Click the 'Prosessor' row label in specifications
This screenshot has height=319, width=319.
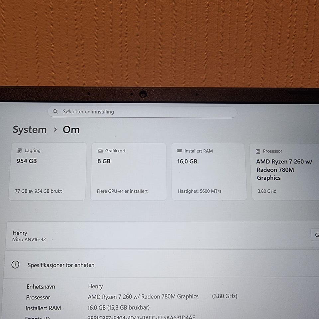pyautogui.click(x=38, y=297)
